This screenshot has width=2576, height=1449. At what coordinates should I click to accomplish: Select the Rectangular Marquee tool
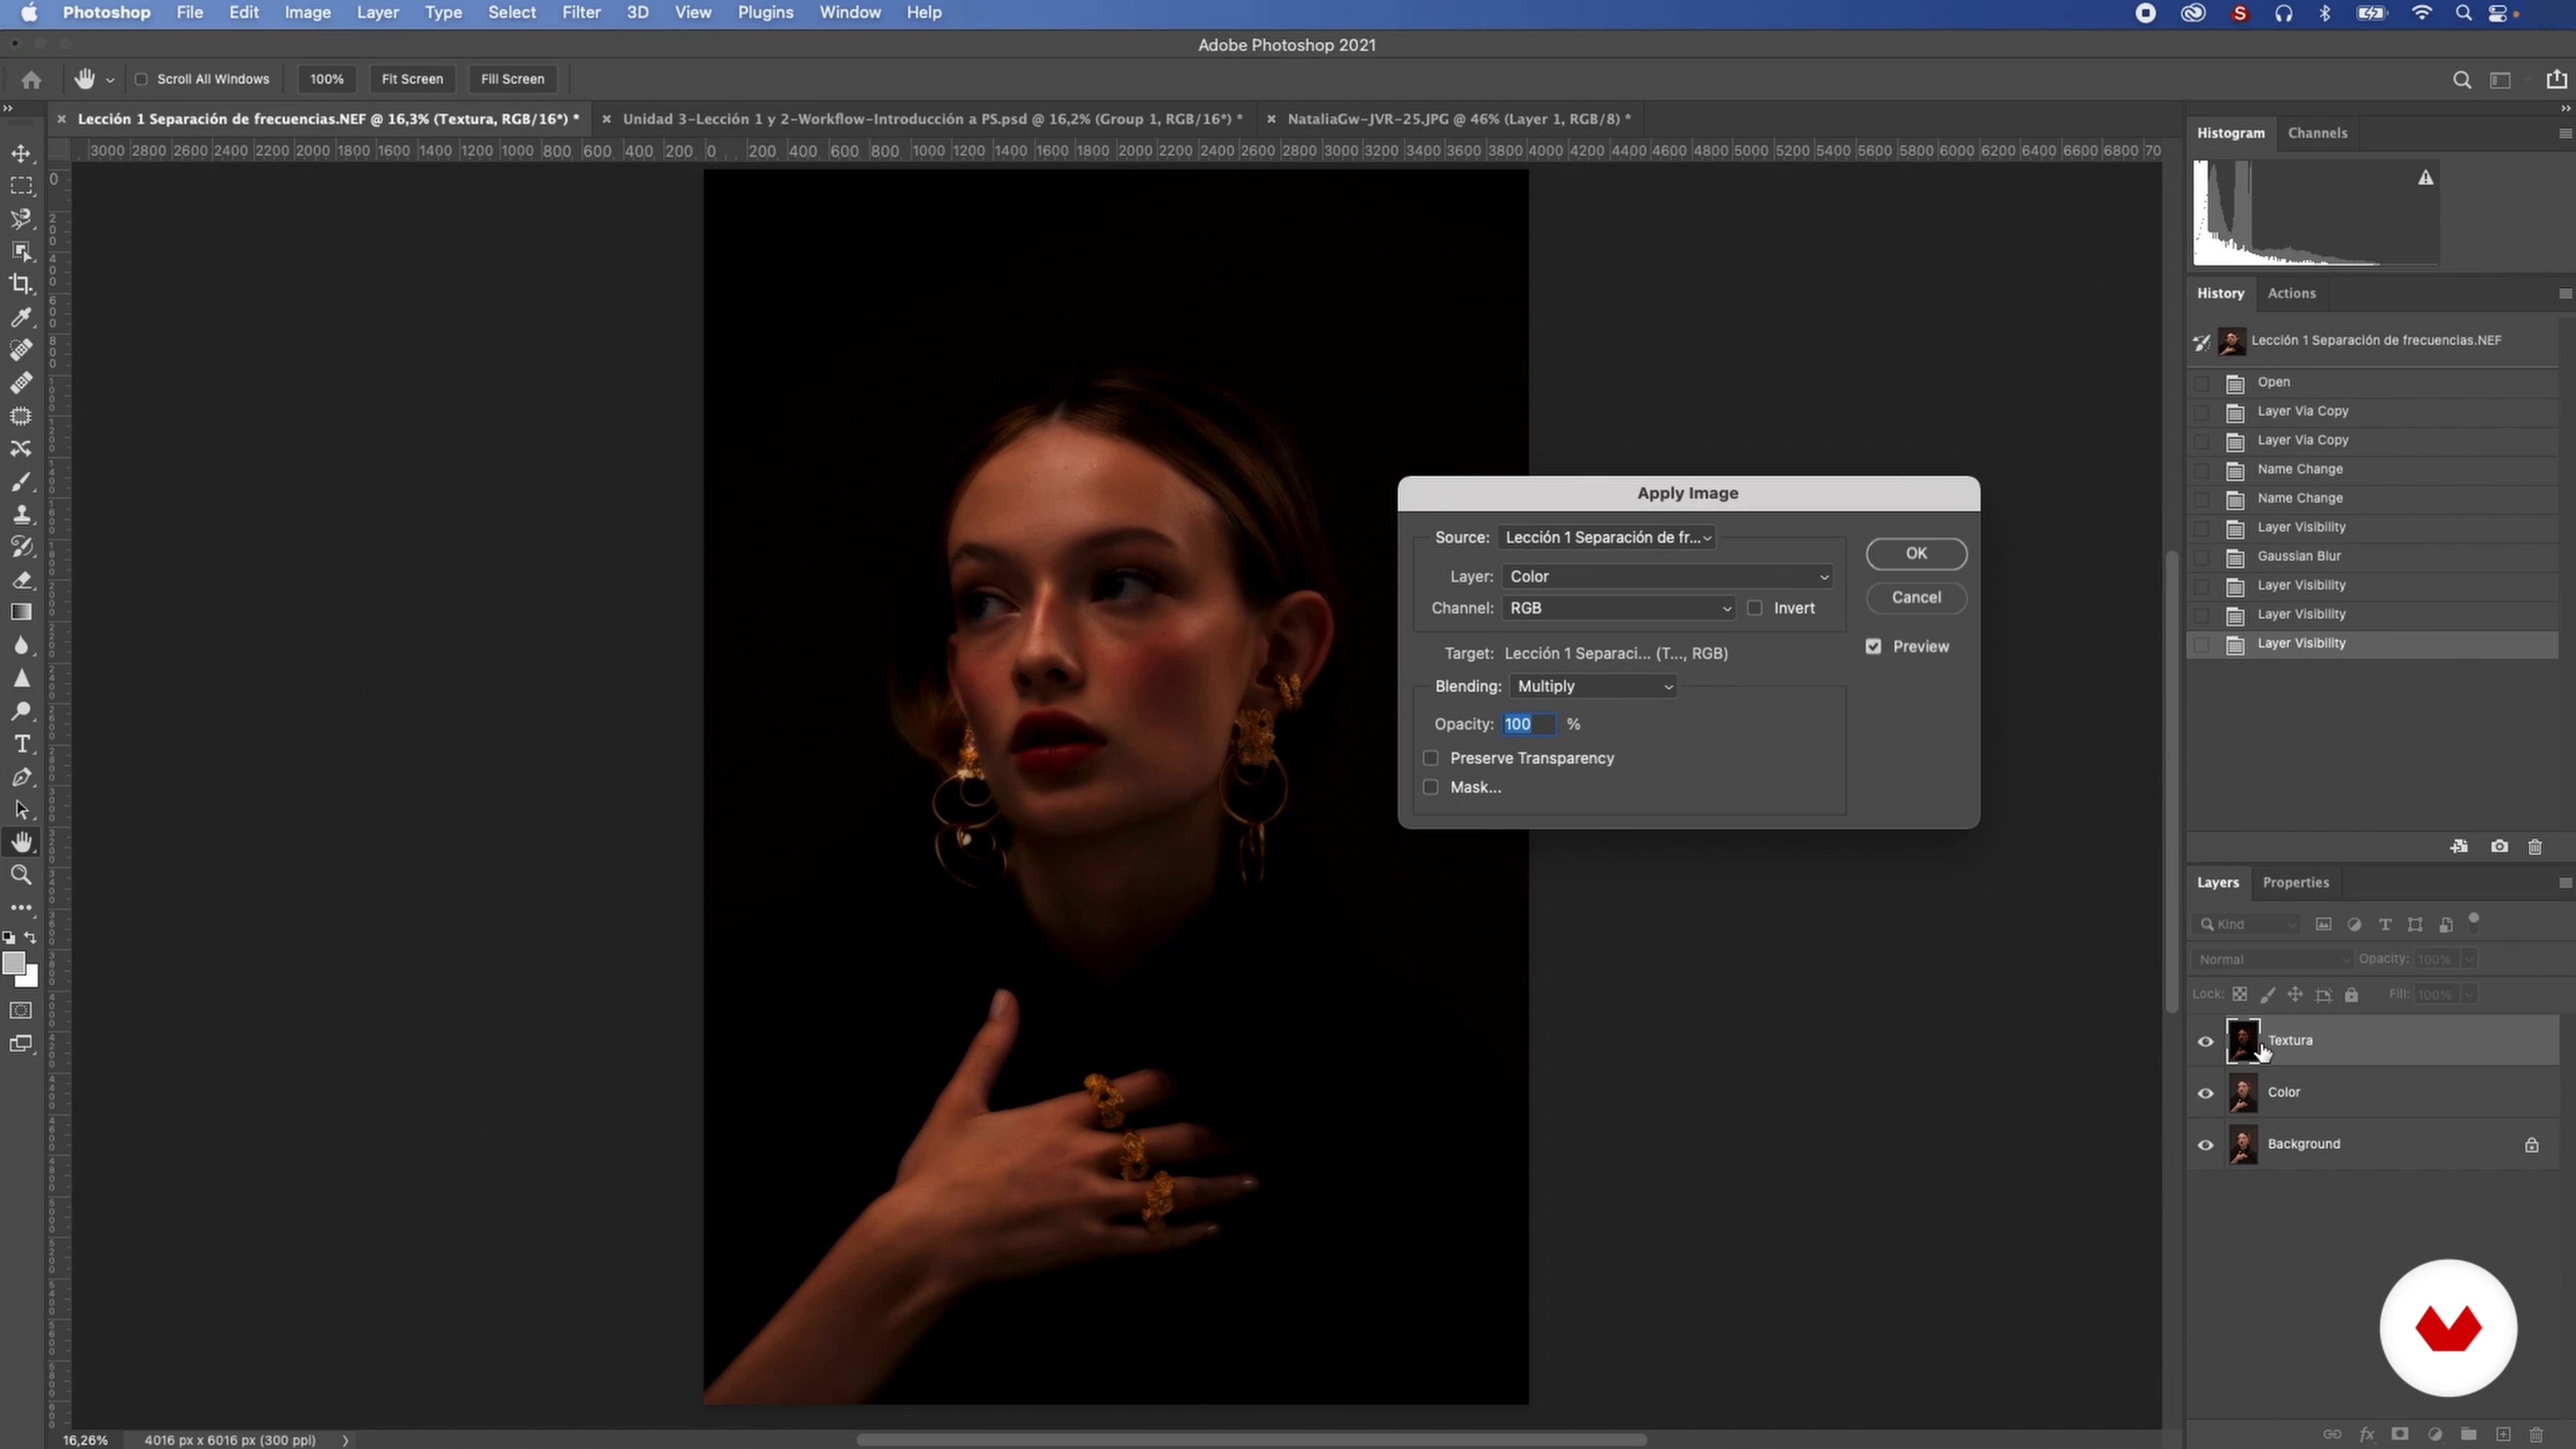(x=21, y=186)
